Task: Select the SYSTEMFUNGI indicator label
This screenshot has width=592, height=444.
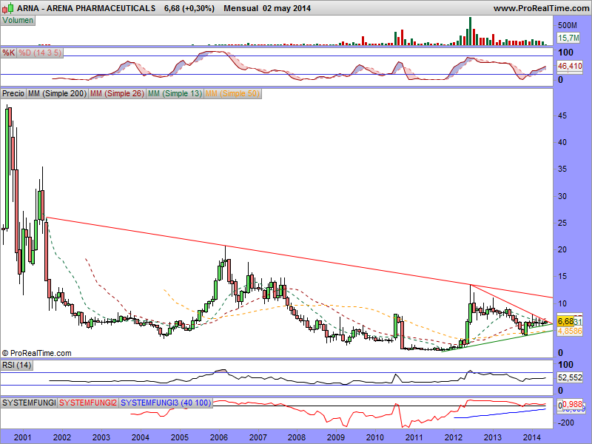Action: click(29, 403)
